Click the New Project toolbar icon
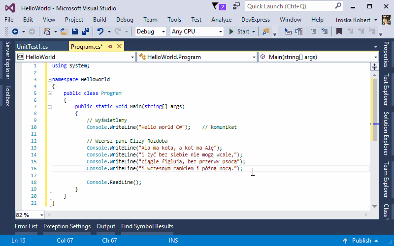 [47, 31]
